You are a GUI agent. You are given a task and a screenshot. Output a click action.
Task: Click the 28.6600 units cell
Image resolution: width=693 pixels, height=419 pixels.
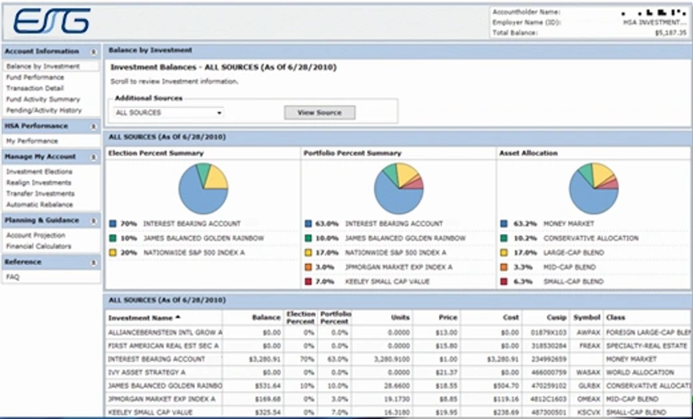pyautogui.click(x=398, y=386)
